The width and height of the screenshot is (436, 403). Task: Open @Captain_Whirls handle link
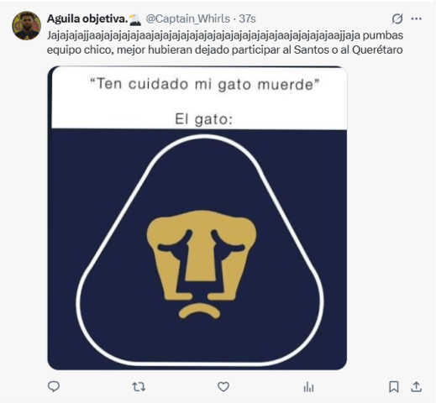tap(187, 18)
